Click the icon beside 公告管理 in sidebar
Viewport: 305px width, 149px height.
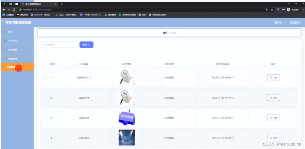coord(5,50)
